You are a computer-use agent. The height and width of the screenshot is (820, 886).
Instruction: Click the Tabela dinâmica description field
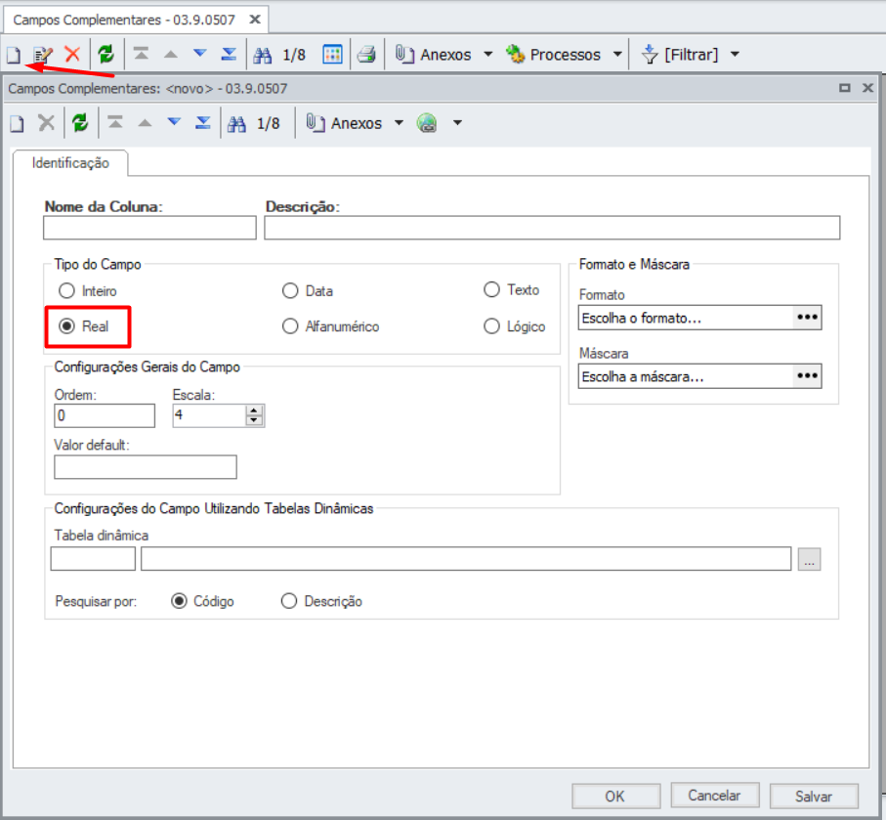point(466,559)
